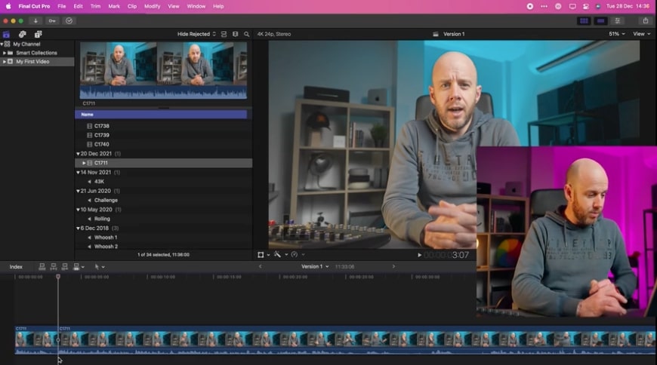Click the browser search magnifier icon
This screenshot has width=657, height=365.
coord(246,34)
